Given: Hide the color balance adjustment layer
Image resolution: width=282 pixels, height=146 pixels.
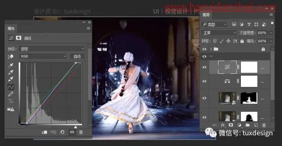Looking at the screenshot, I should tap(204, 81).
